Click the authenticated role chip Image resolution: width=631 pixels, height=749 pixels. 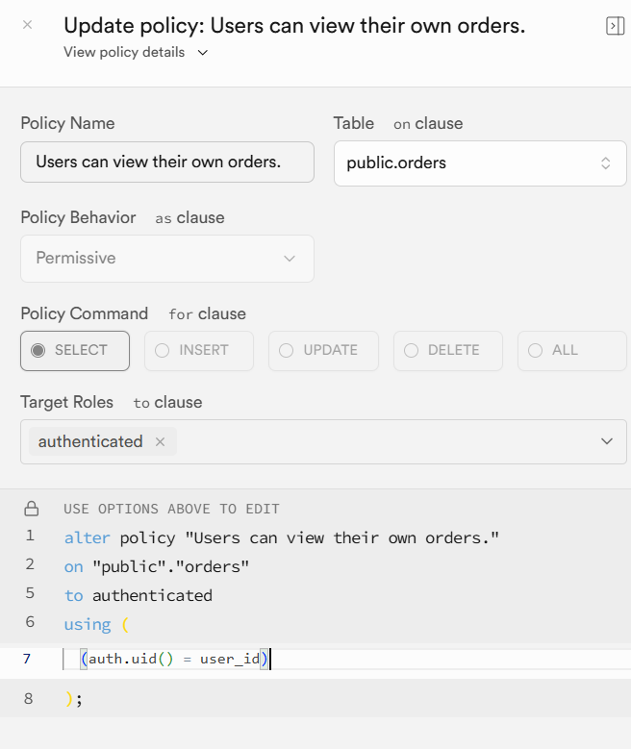pyautogui.click(x=90, y=442)
